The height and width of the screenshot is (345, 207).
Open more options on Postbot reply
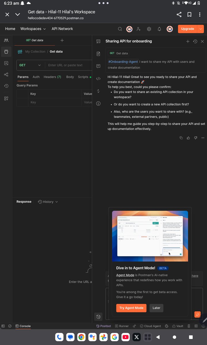tap(203, 138)
